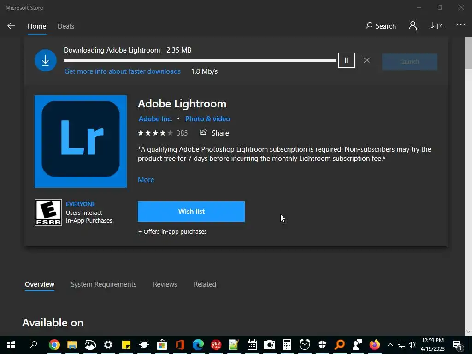
Task: Open Windows Security shield icon
Action: pos(322,345)
